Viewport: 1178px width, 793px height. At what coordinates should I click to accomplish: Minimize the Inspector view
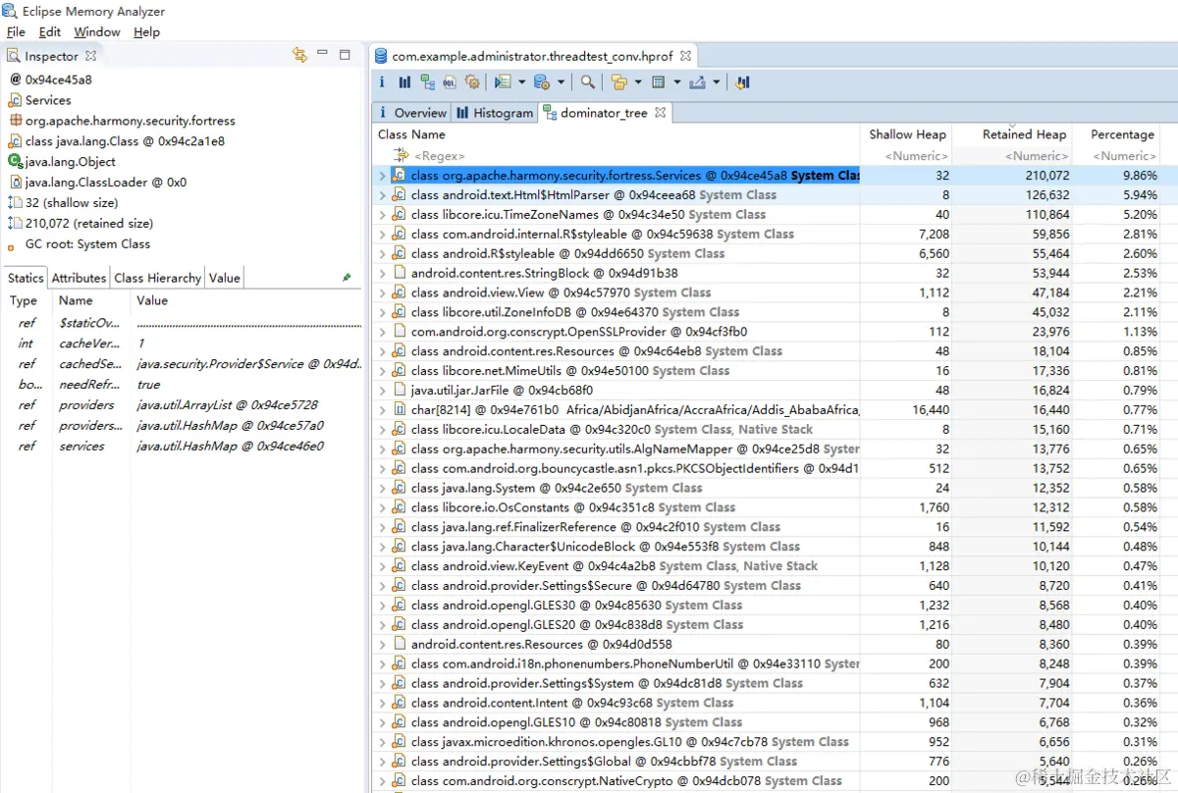323,54
